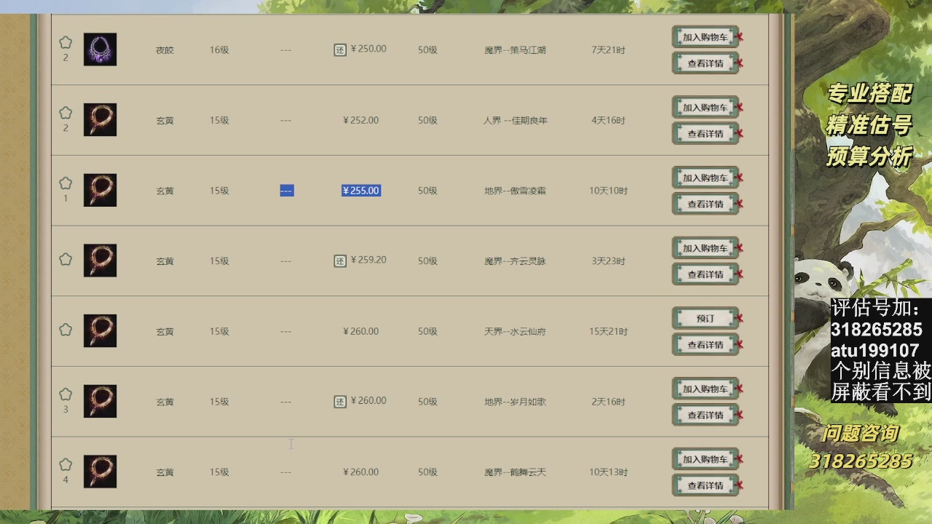View details for the 地界--傲雪凌霜 listing
Viewport: 932px width, 524px height.
point(705,204)
